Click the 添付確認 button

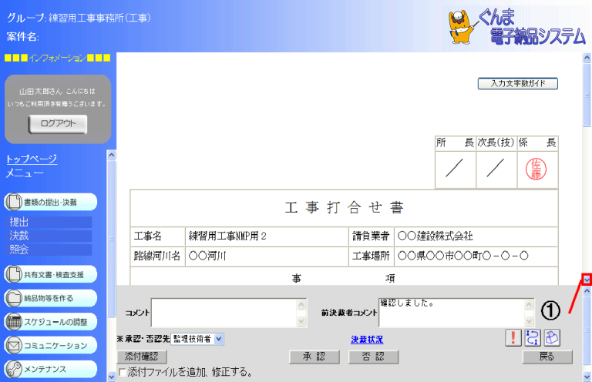[x=141, y=357]
